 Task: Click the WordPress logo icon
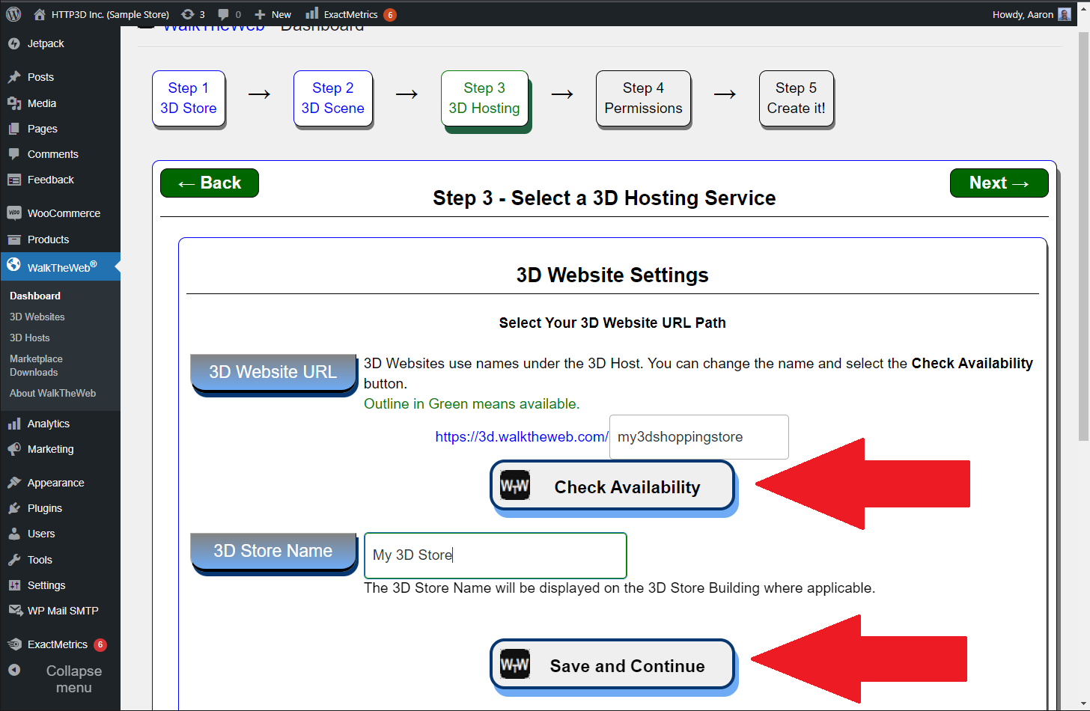pyautogui.click(x=13, y=14)
